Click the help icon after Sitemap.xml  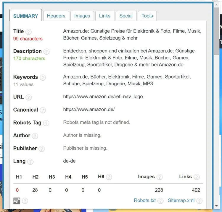point(199,201)
